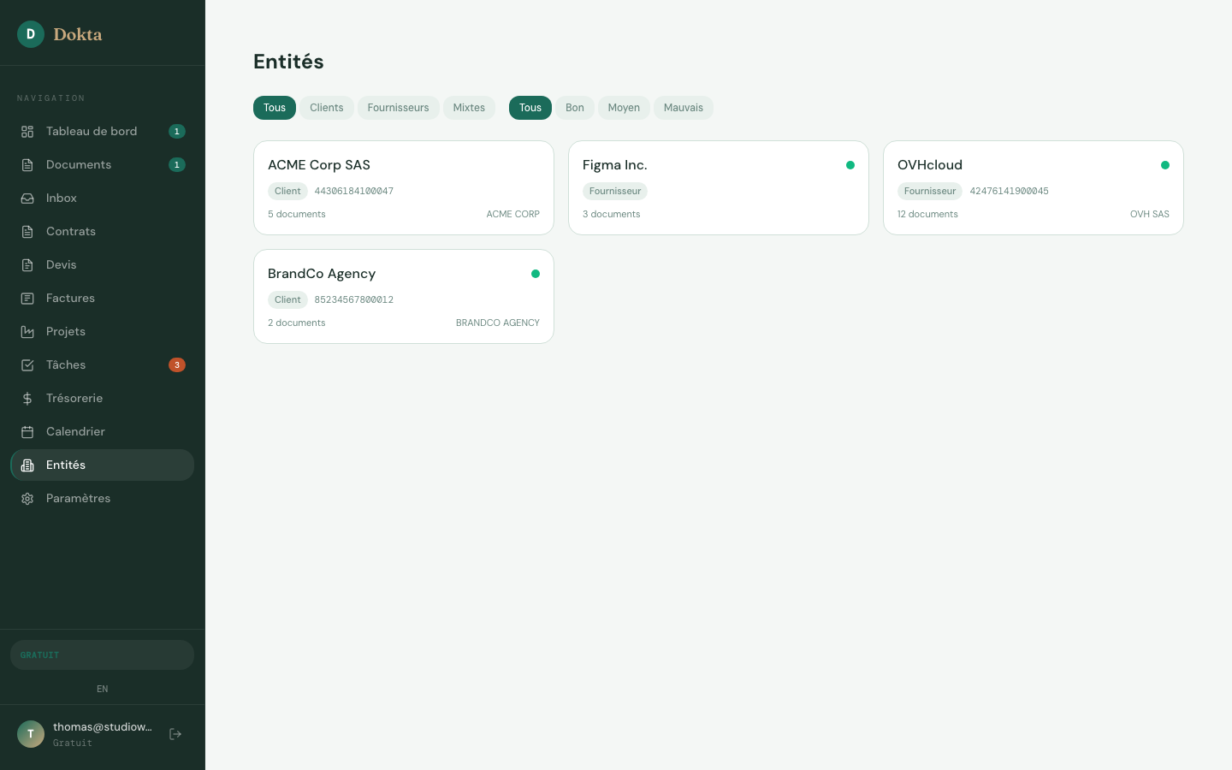Click the Calendrier calendar icon

coord(27,432)
